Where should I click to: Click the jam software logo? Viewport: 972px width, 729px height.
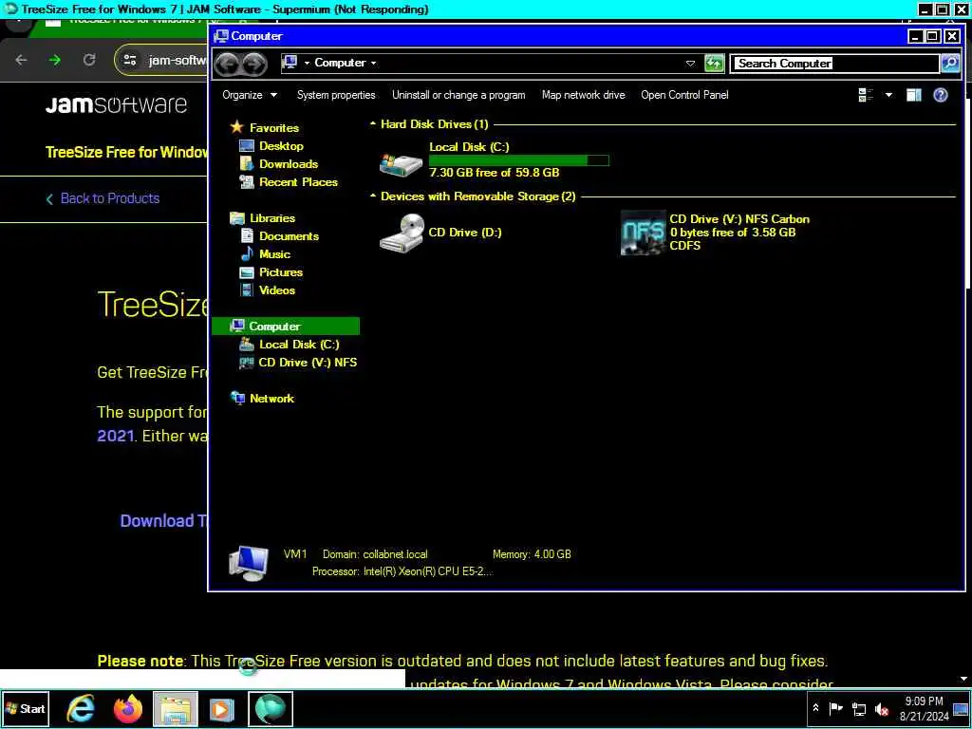[116, 104]
